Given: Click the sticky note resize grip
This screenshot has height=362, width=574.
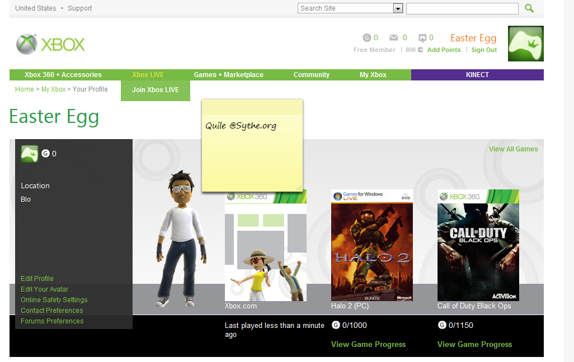Looking at the screenshot, I should point(299,188).
